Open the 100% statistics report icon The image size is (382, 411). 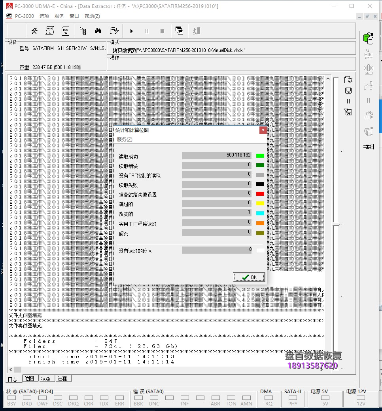[x=65, y=31]
